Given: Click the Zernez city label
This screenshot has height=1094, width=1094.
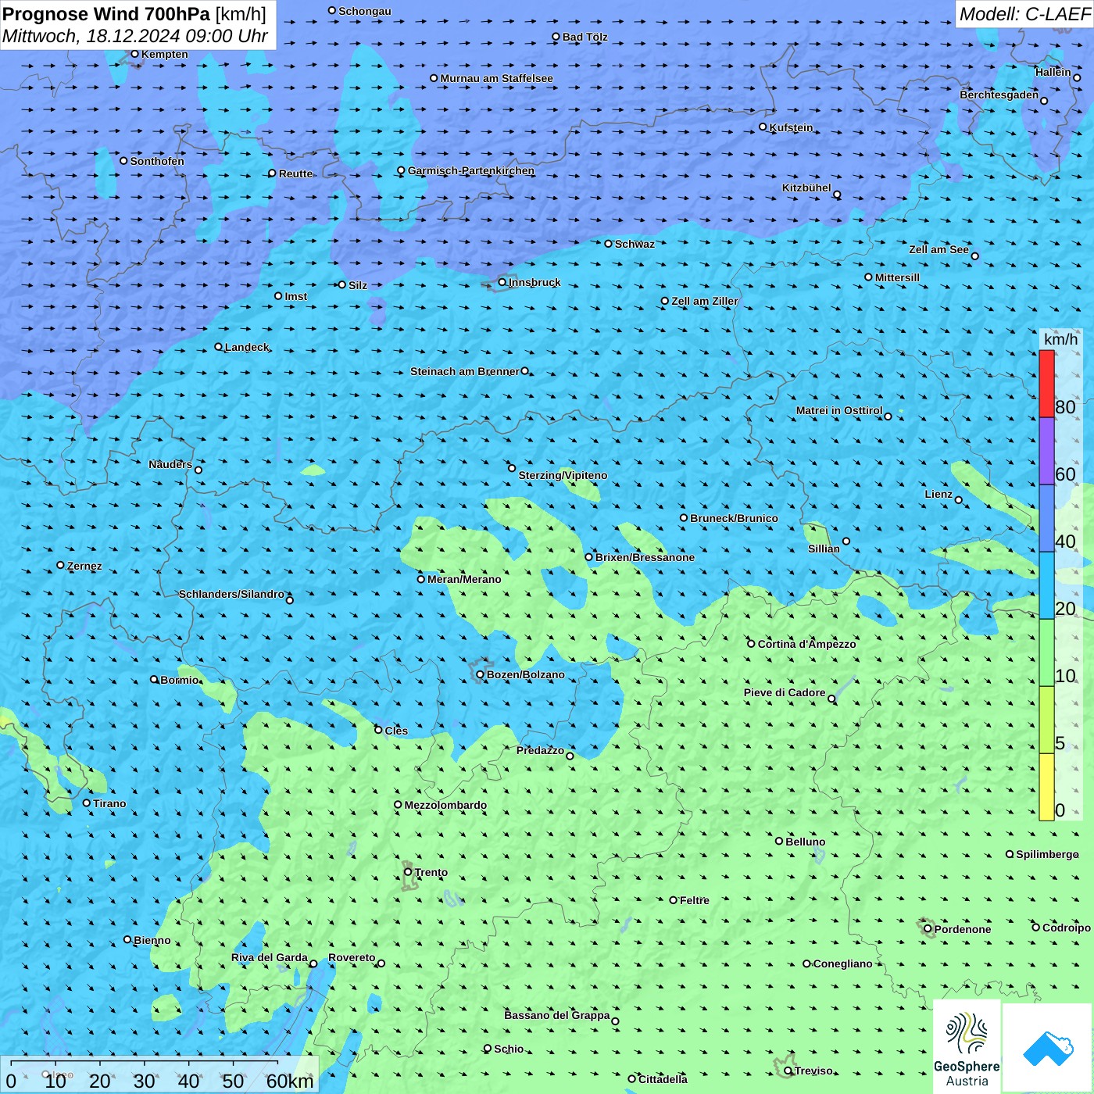Looking at the screenshot, I should coord(84,566).
